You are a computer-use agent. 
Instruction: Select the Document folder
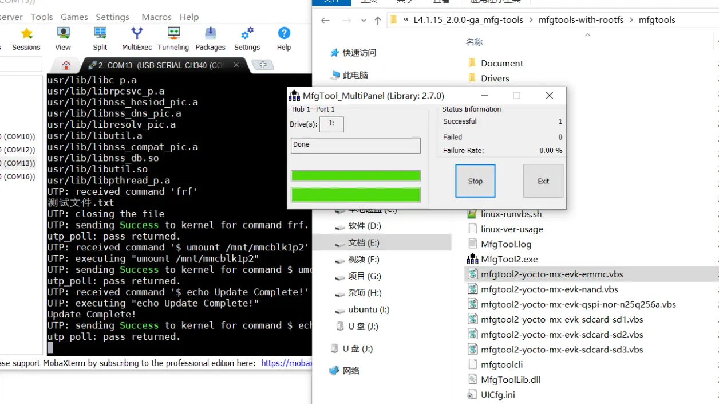click(x=502, y=64)
